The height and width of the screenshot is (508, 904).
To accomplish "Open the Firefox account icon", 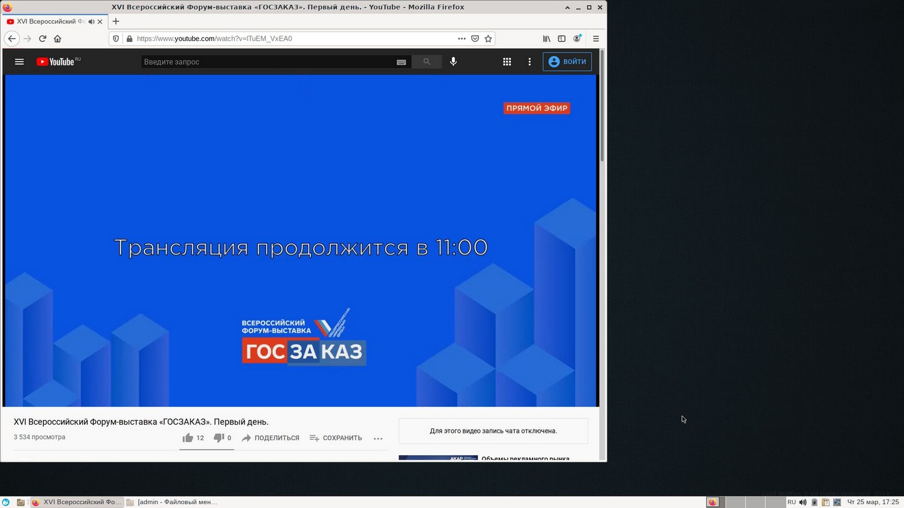I will pos(577,38).
